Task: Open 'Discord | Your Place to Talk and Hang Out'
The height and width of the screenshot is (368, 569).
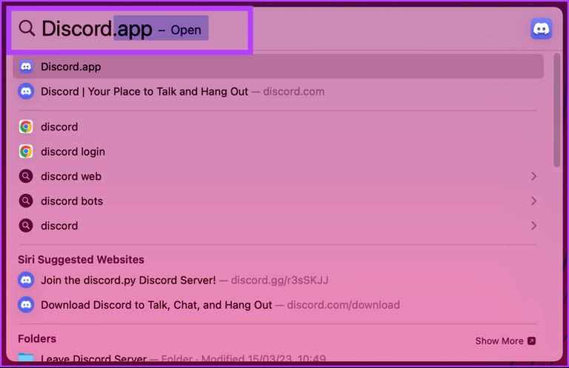Action: tap(278, 91)
